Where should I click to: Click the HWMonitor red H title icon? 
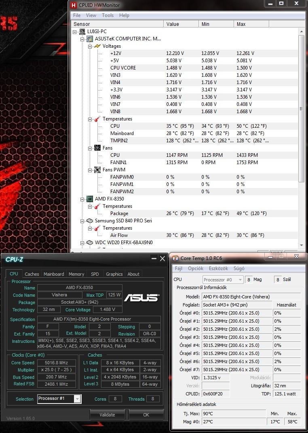point(74,5)
